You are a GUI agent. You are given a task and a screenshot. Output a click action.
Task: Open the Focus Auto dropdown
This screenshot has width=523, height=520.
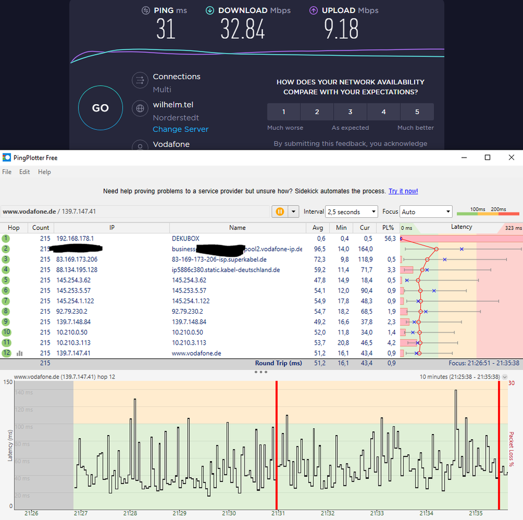click(x=426, y=212)
